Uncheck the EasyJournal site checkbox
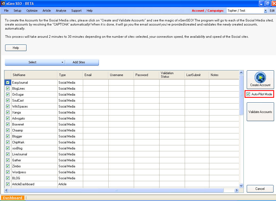This screenshot has height=201, width=276. click(x=8, y=82)
